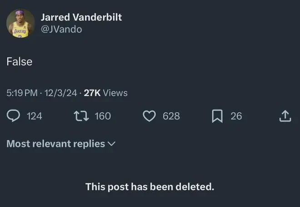This screenshot has width=300, height=207.
Task: Click the 124 replies count
Action: [x=35, y=116]
